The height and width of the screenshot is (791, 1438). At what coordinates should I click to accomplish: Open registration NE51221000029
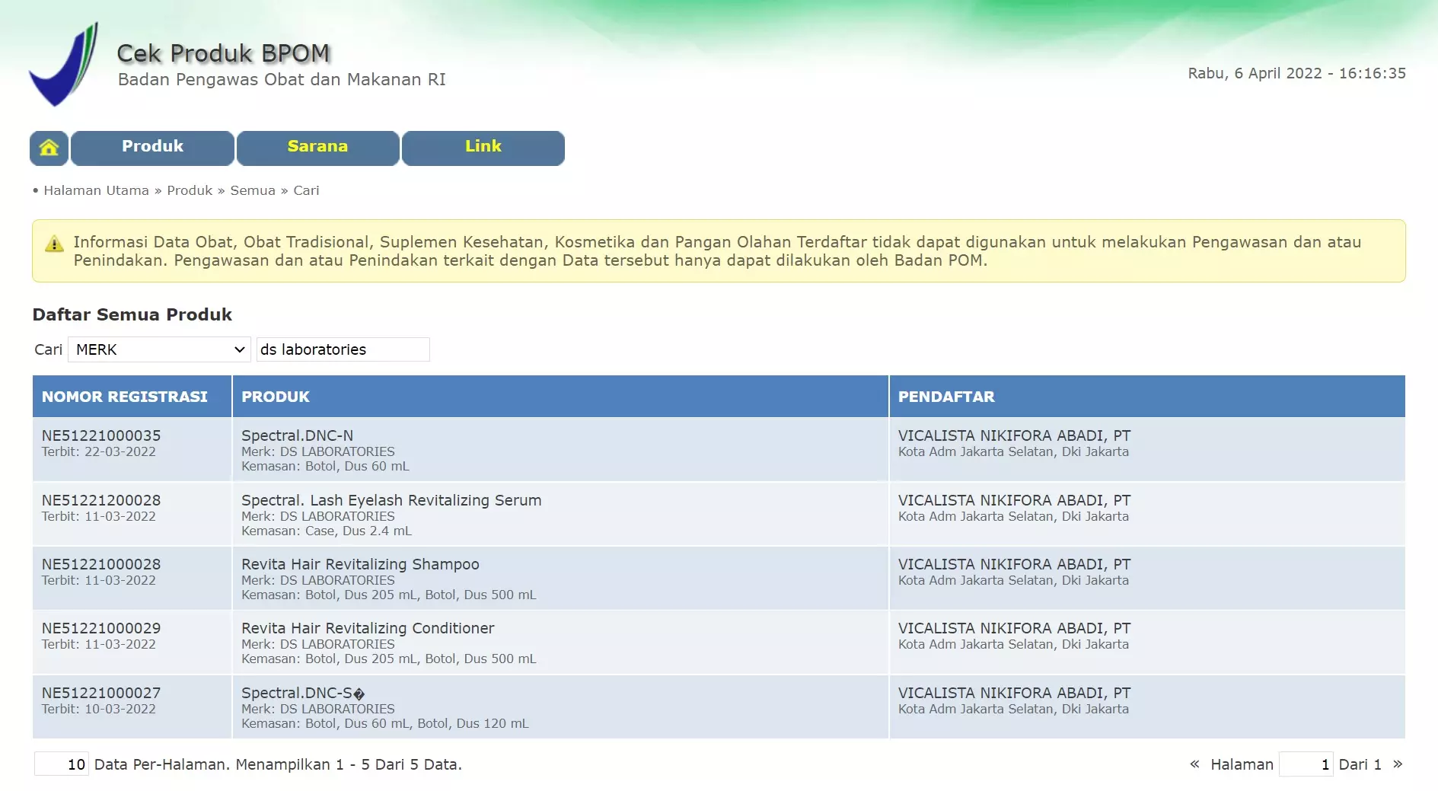101,628
